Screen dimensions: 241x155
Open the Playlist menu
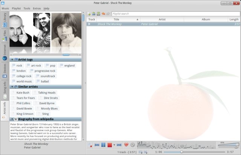(16, 8)
